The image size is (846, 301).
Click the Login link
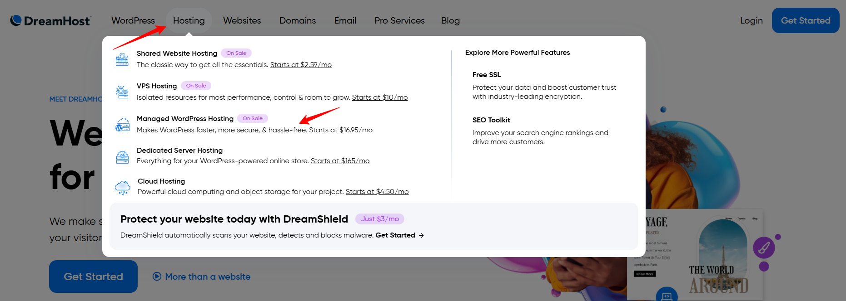(x=751, y=20)
